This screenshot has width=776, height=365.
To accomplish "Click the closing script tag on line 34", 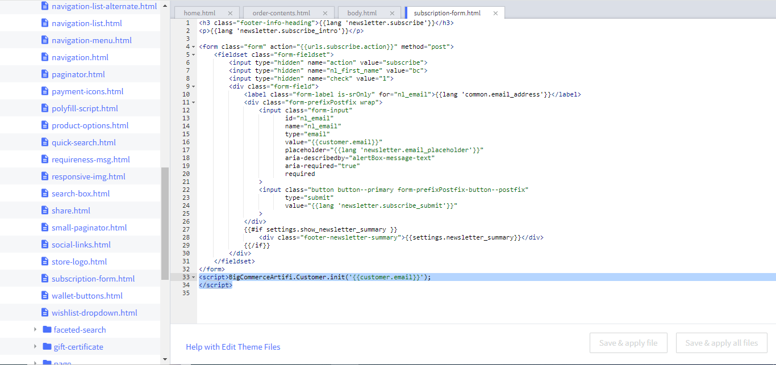I will (216, 285).
